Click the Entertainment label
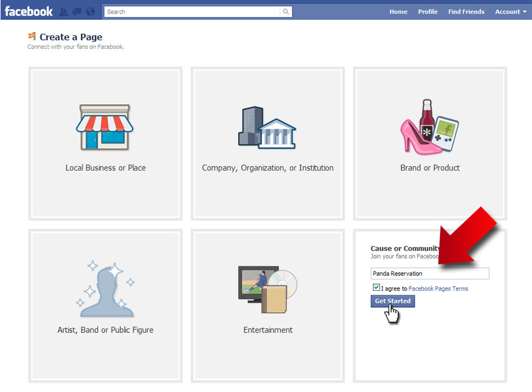The width and height of the screenshot is (532, 392). 267,330
